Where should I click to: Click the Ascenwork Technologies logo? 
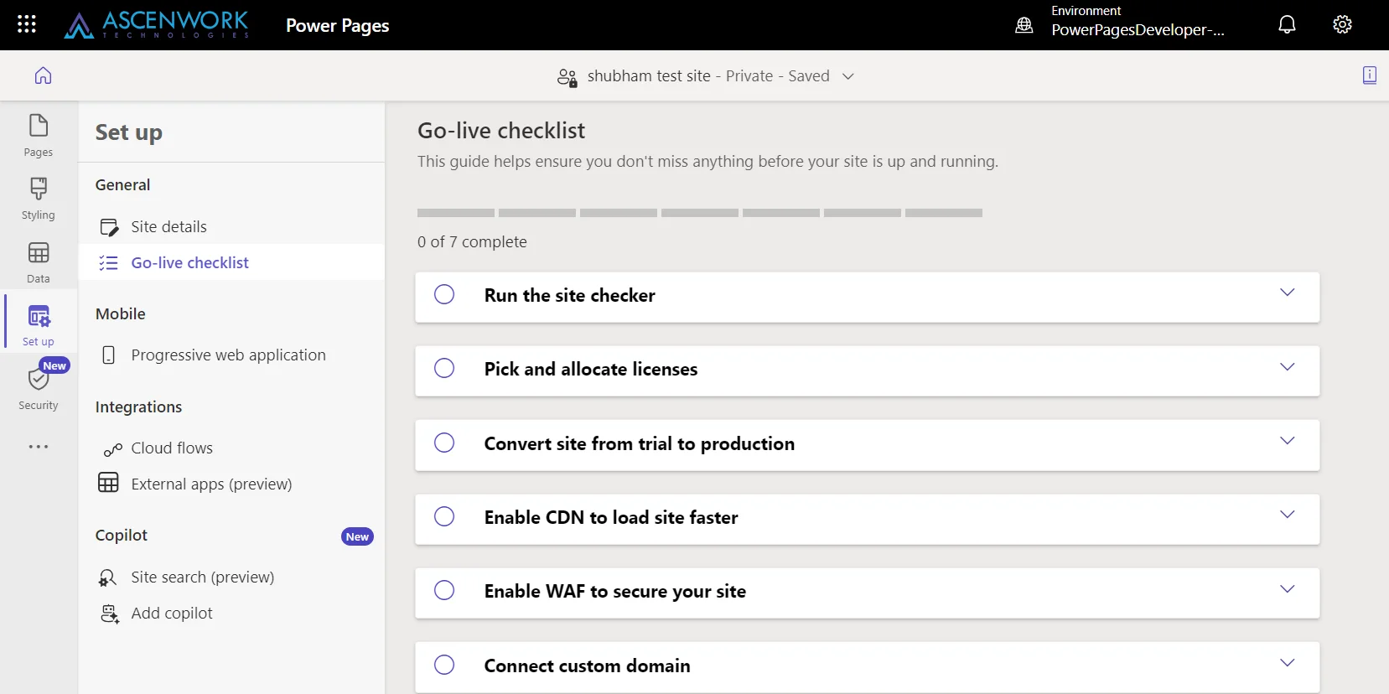[157, 25]
